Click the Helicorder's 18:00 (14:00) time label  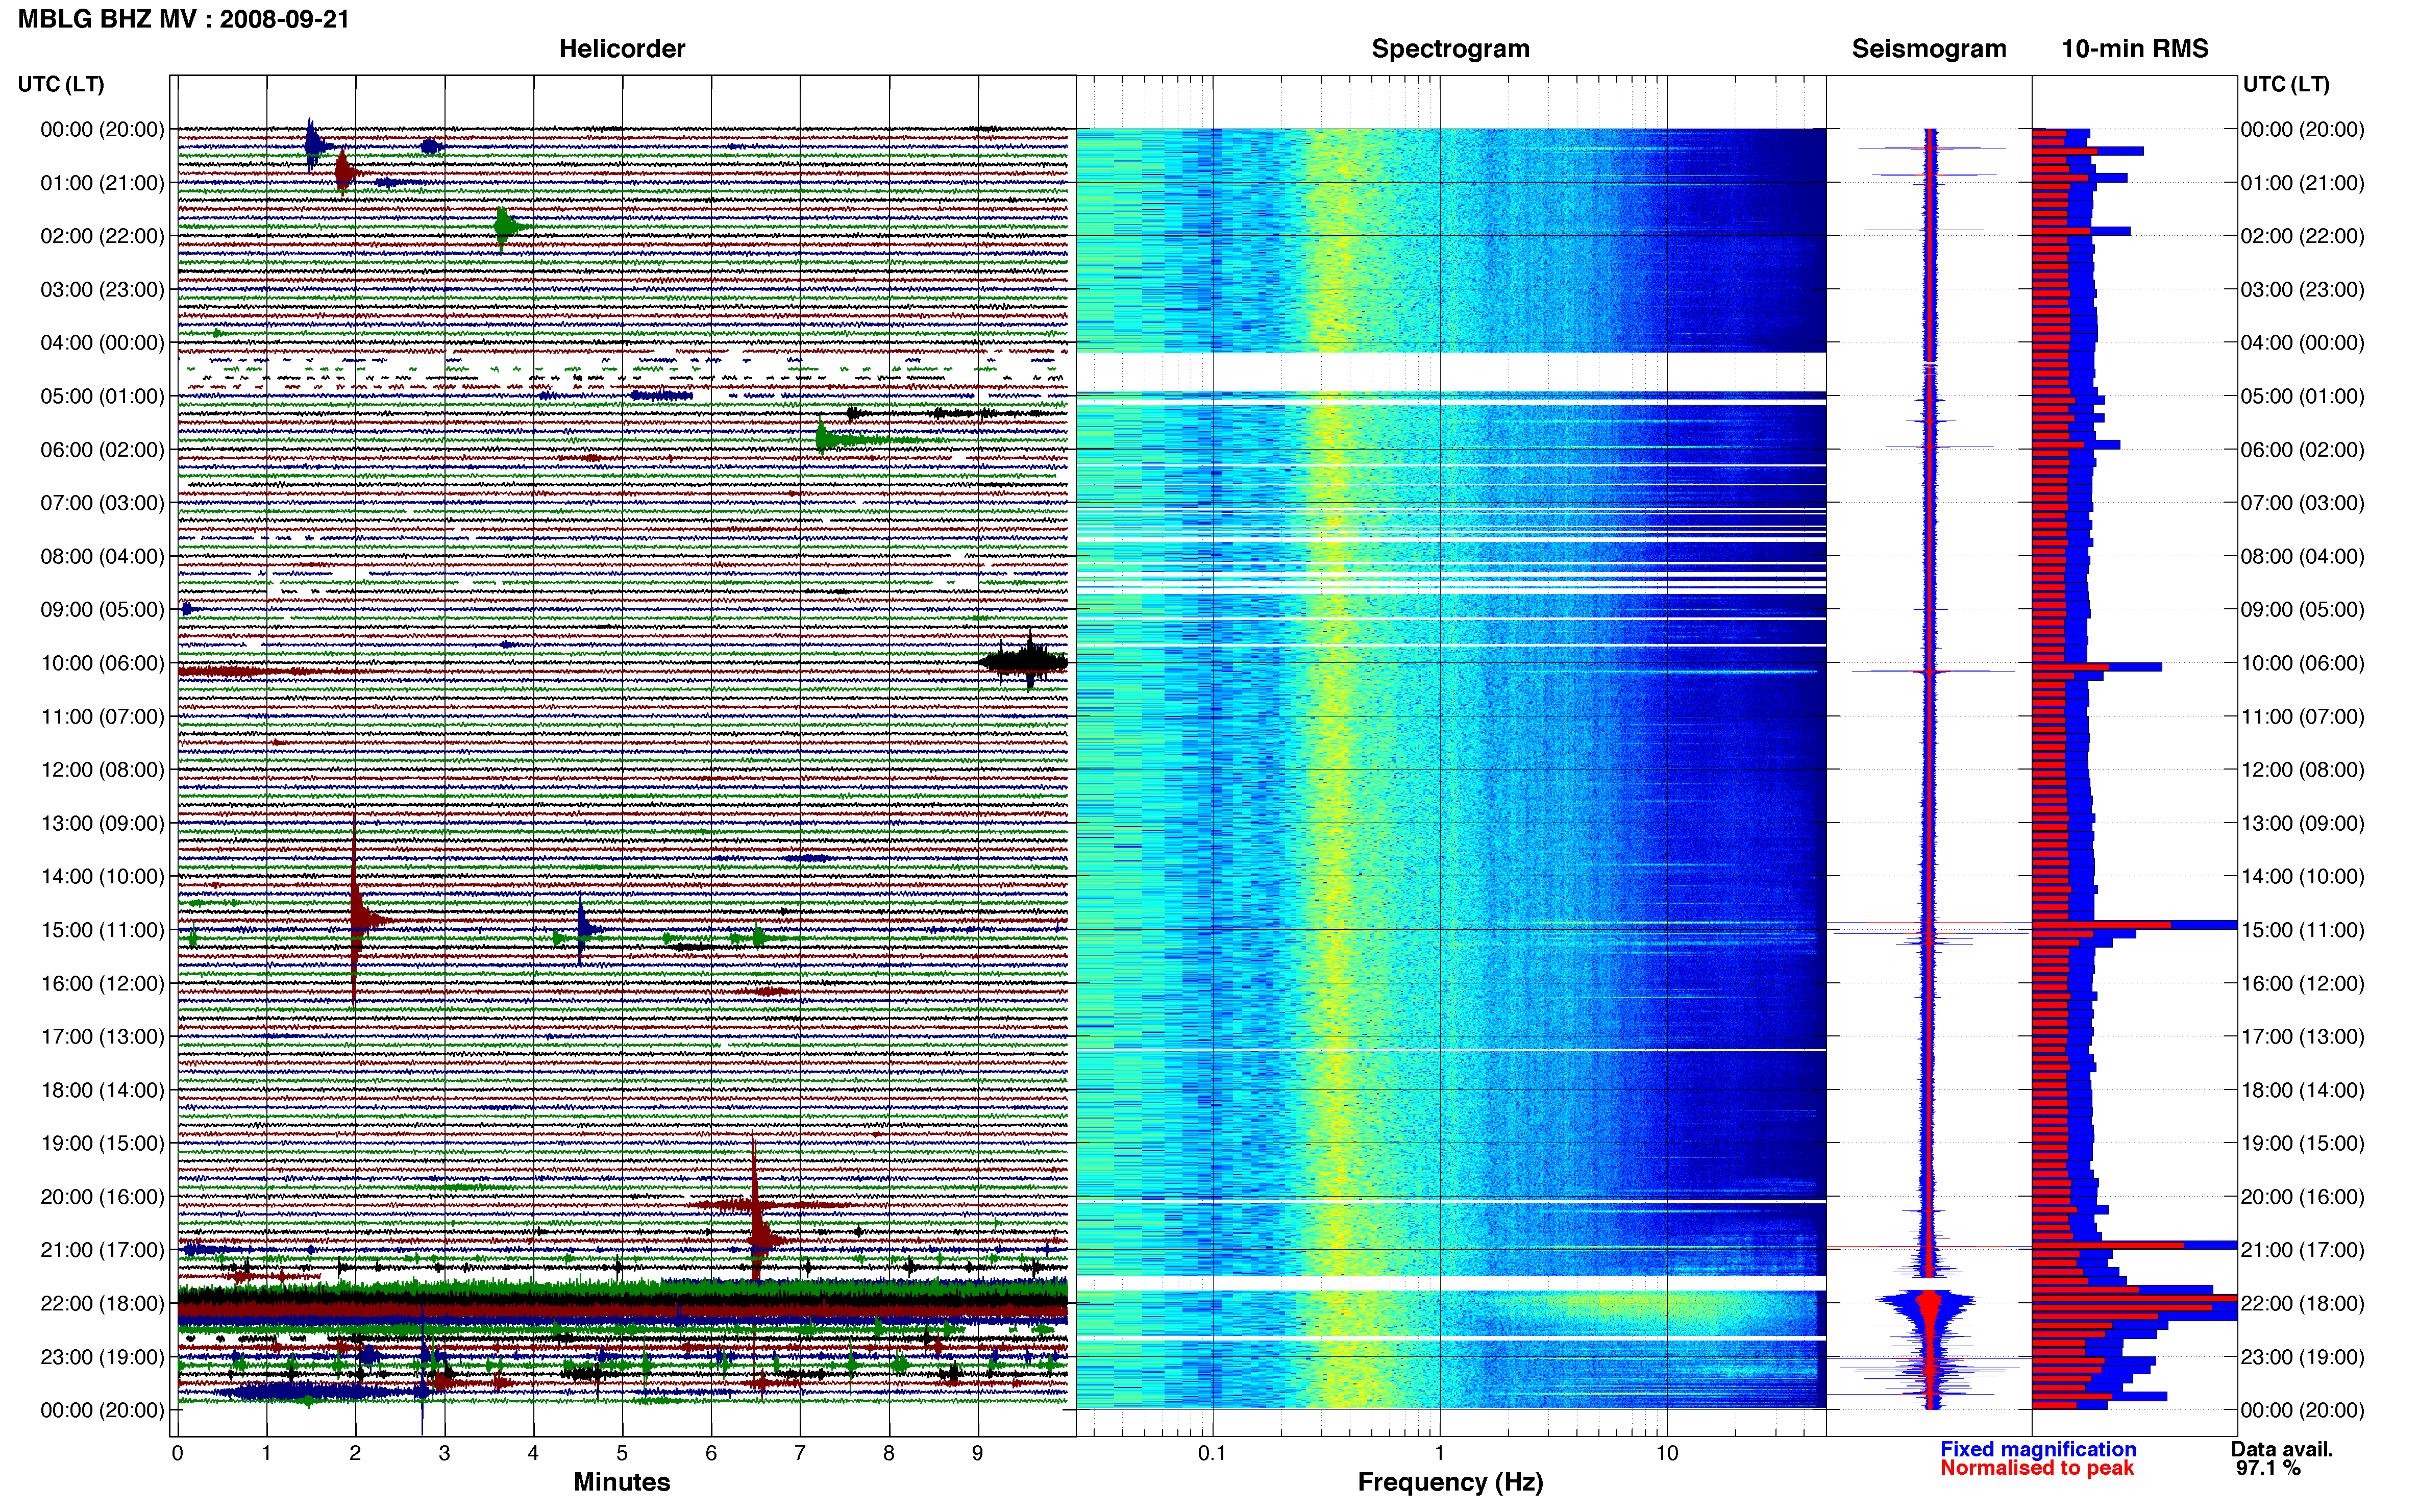tap(102, 1090)
